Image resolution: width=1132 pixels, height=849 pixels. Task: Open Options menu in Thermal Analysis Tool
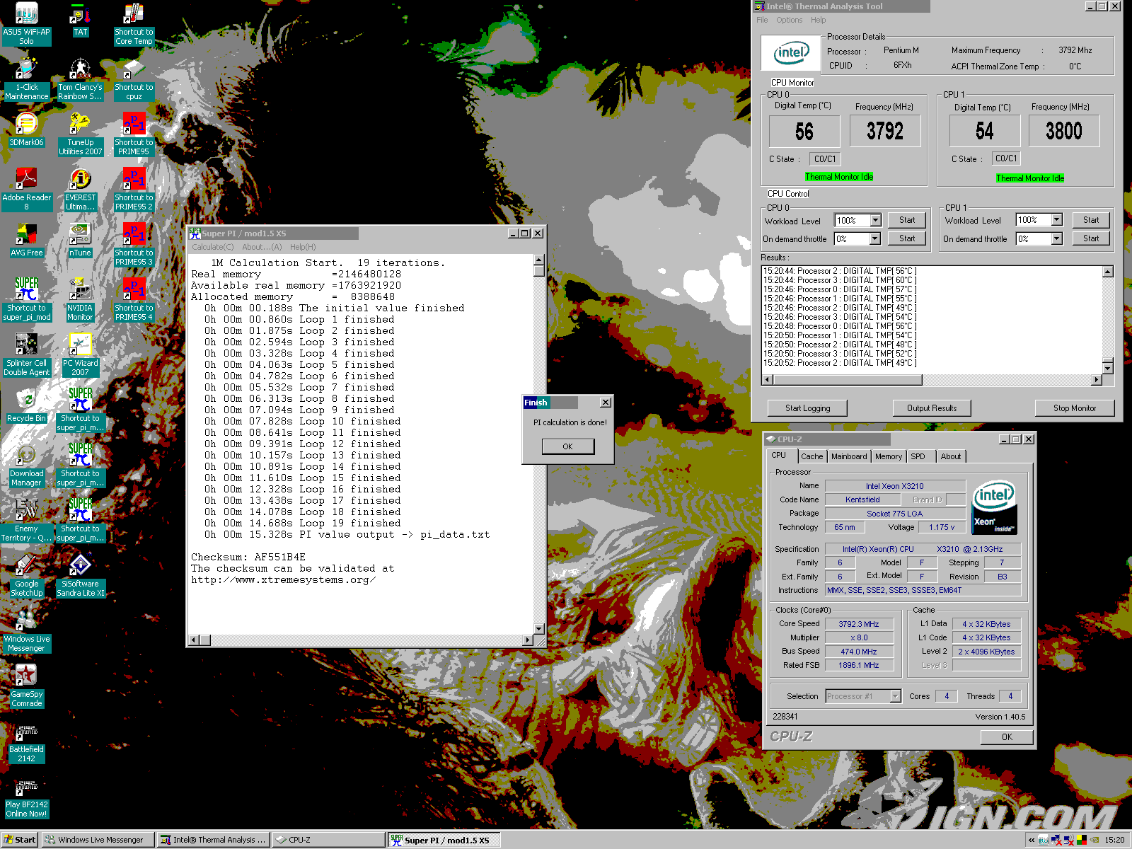[789, 20]
